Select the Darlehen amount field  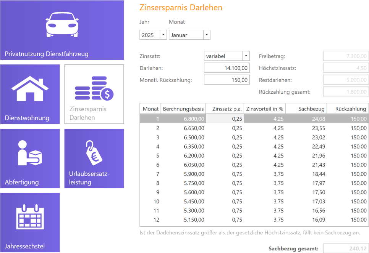(x=227, y=68)
